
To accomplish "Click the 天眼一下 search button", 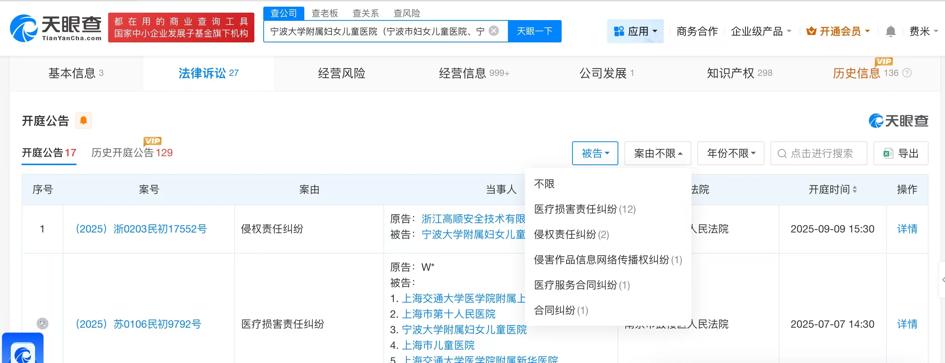I will pos(534,31).
